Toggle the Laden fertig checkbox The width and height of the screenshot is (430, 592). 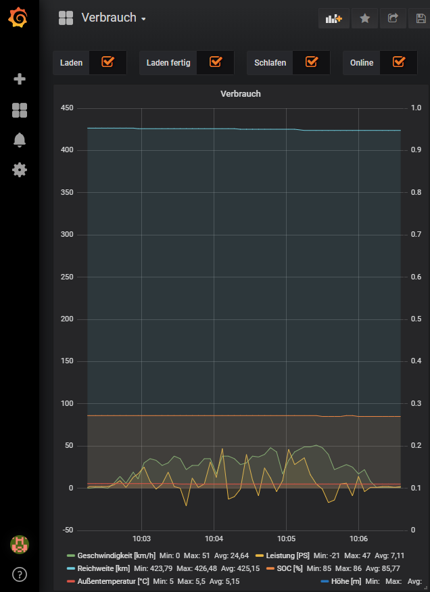pos(216,62)
